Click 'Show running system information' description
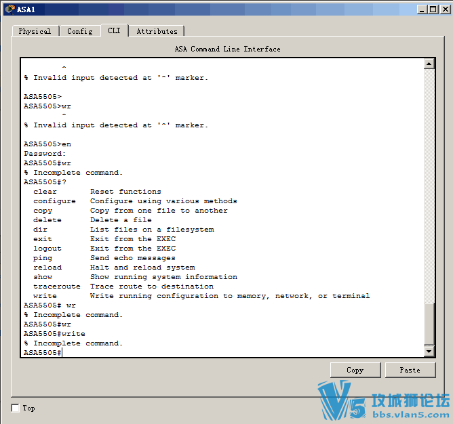 pyautogui.click(x=163, y=277)
